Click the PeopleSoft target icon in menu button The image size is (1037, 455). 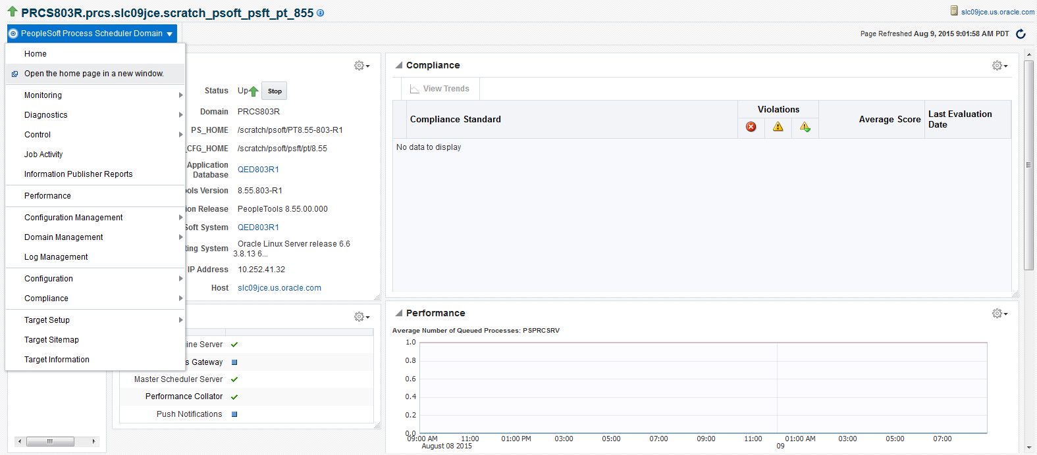(13, 34)
